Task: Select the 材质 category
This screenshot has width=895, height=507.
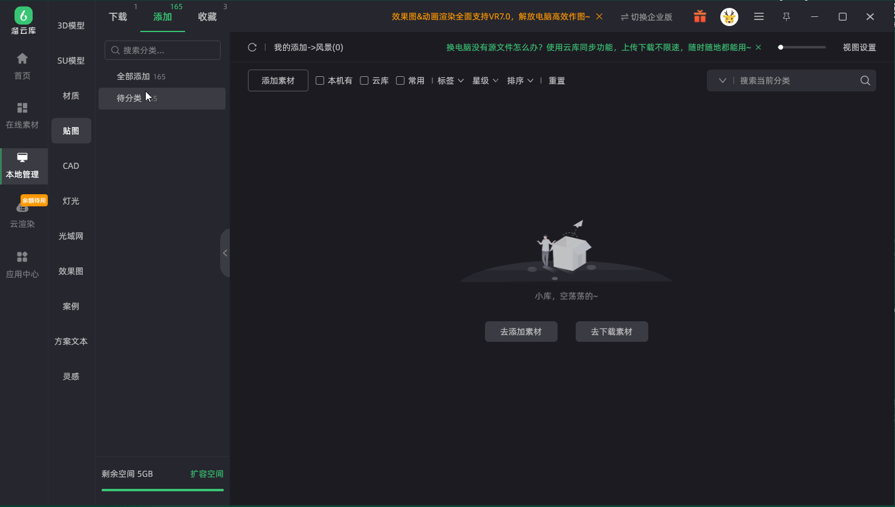Action: pyautogui.click(x=71, y=96)
